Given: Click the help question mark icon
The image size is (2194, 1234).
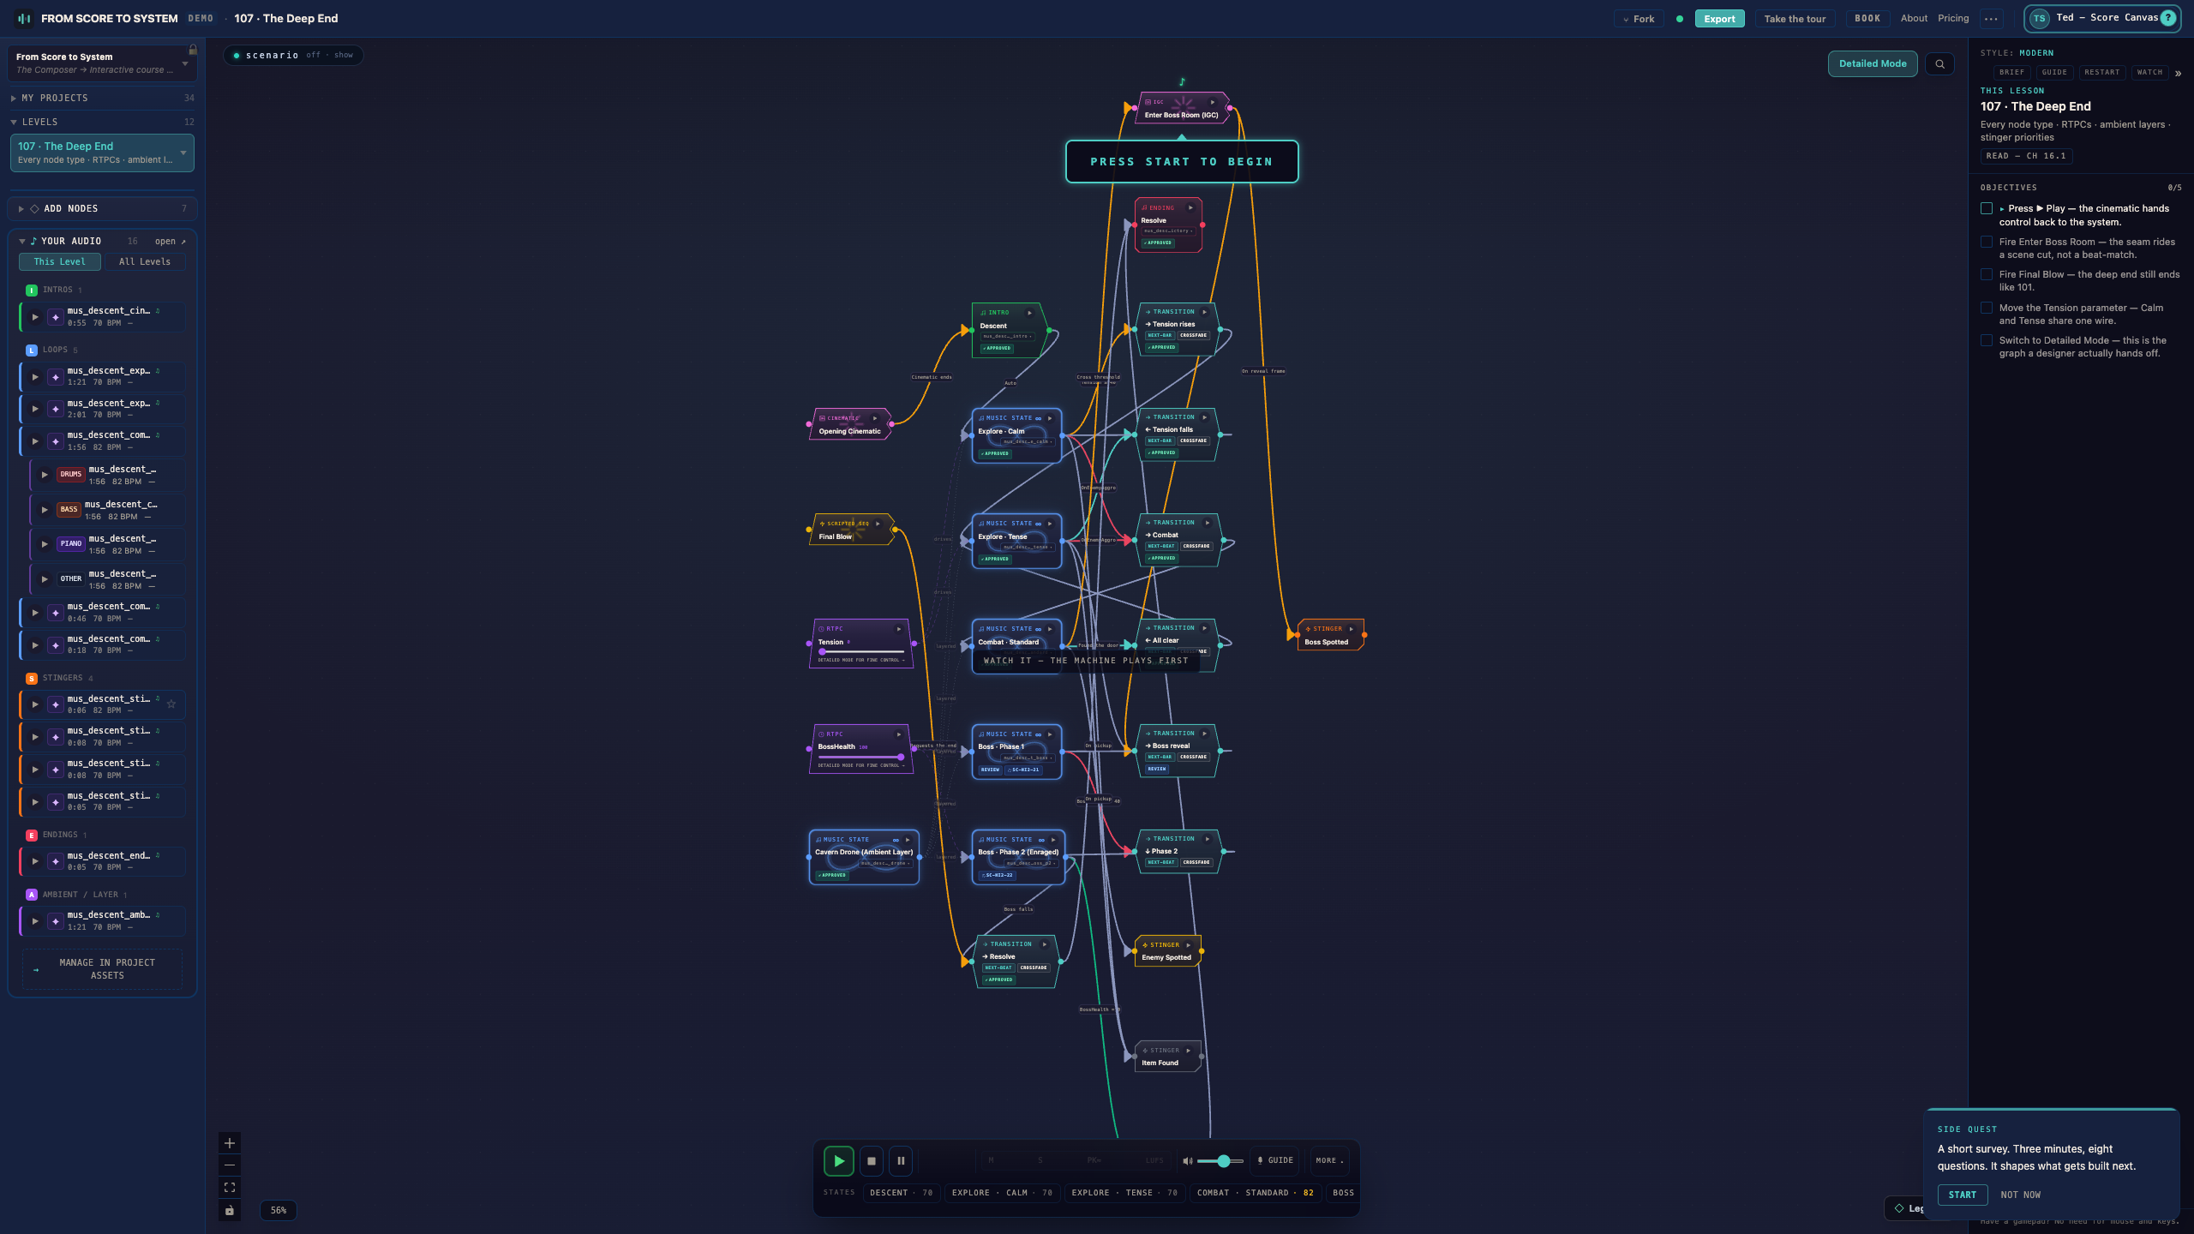Looking at the screenshot, I should pyautogui.click(x=2168, y=18).
